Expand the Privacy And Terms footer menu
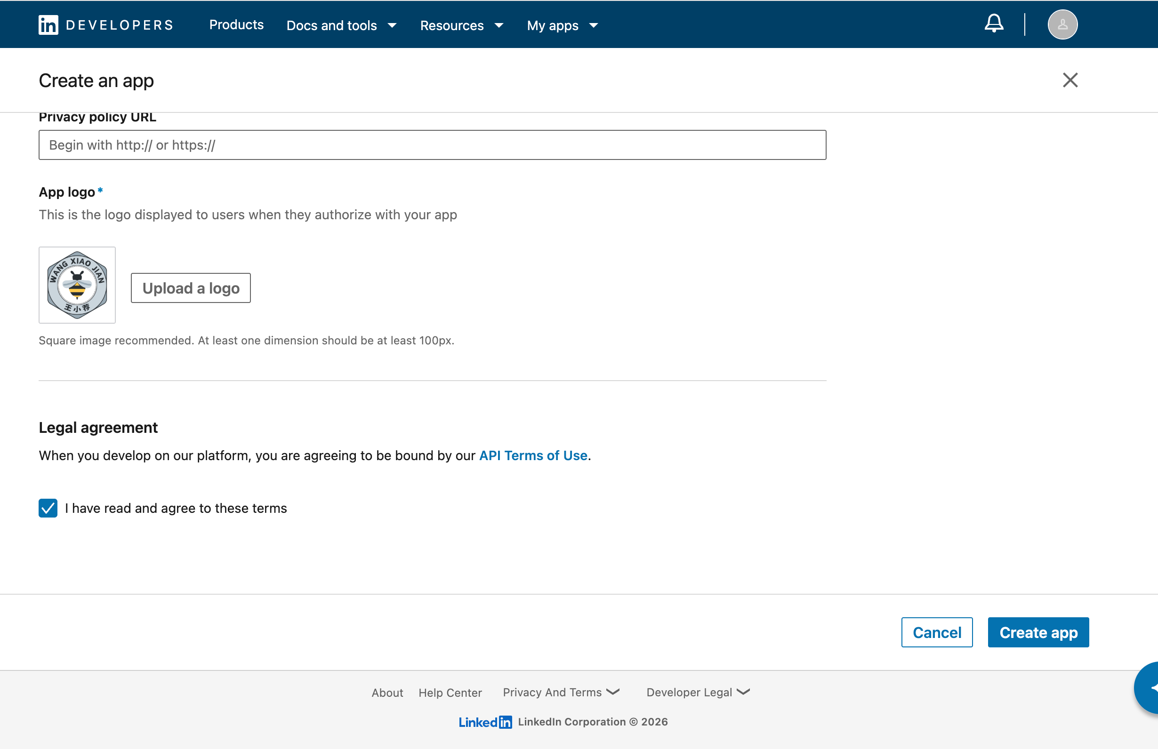 coord(561,692)
